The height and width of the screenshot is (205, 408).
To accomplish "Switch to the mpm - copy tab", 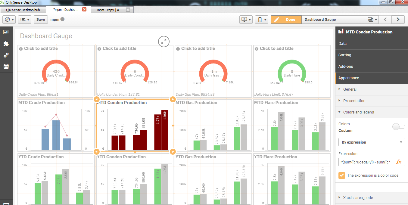I will [x=110, y=10].
